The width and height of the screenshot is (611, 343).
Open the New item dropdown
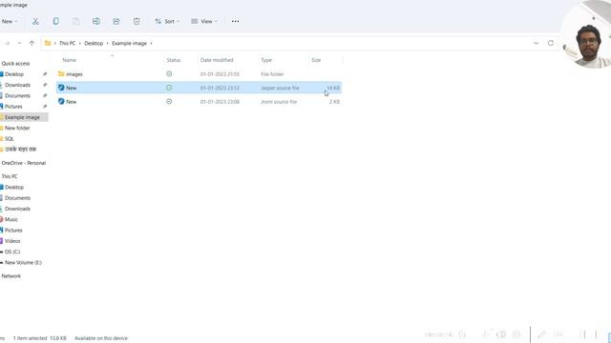(9, 21)
